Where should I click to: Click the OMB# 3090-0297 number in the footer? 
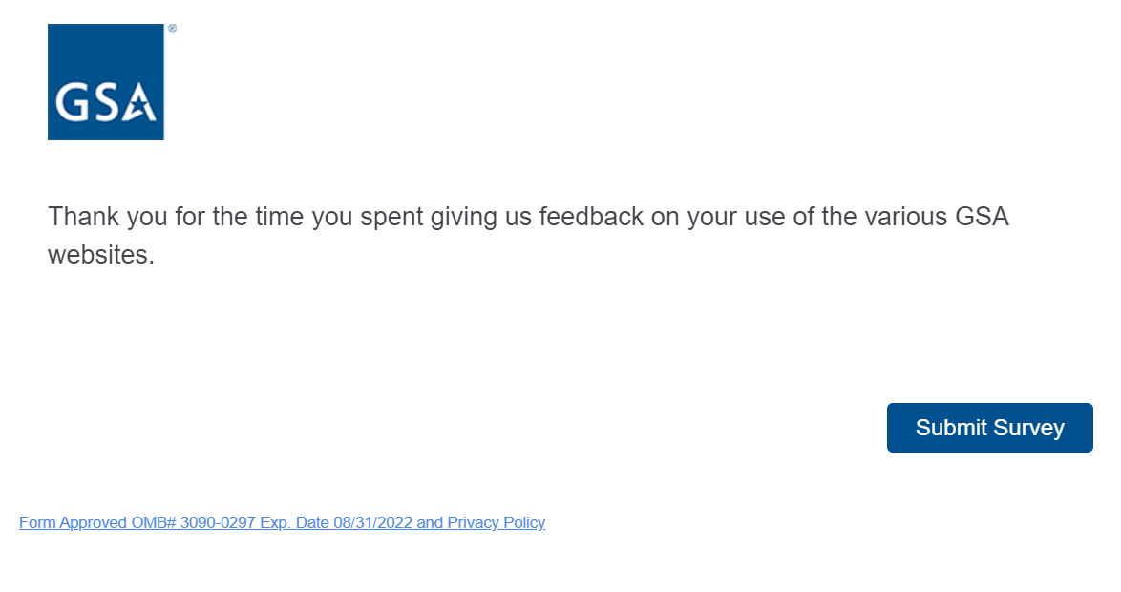point(194,522)
